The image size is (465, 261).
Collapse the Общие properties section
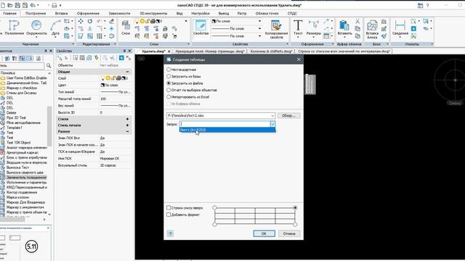[128, 72]
